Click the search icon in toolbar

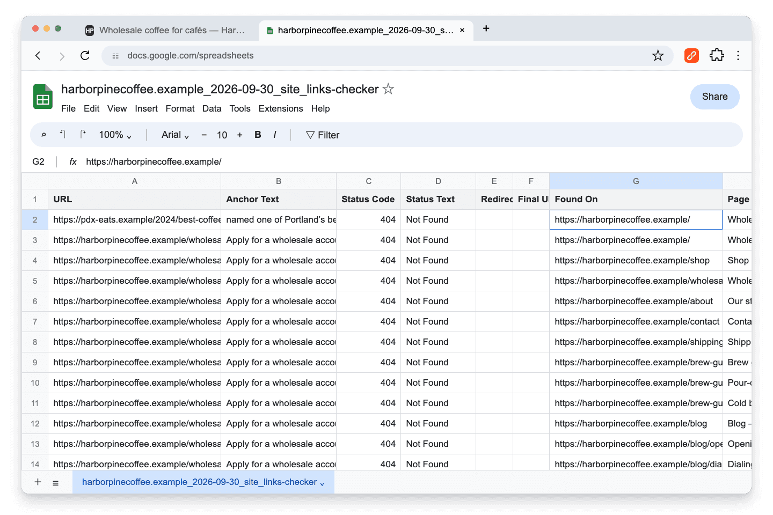[43, 135]
